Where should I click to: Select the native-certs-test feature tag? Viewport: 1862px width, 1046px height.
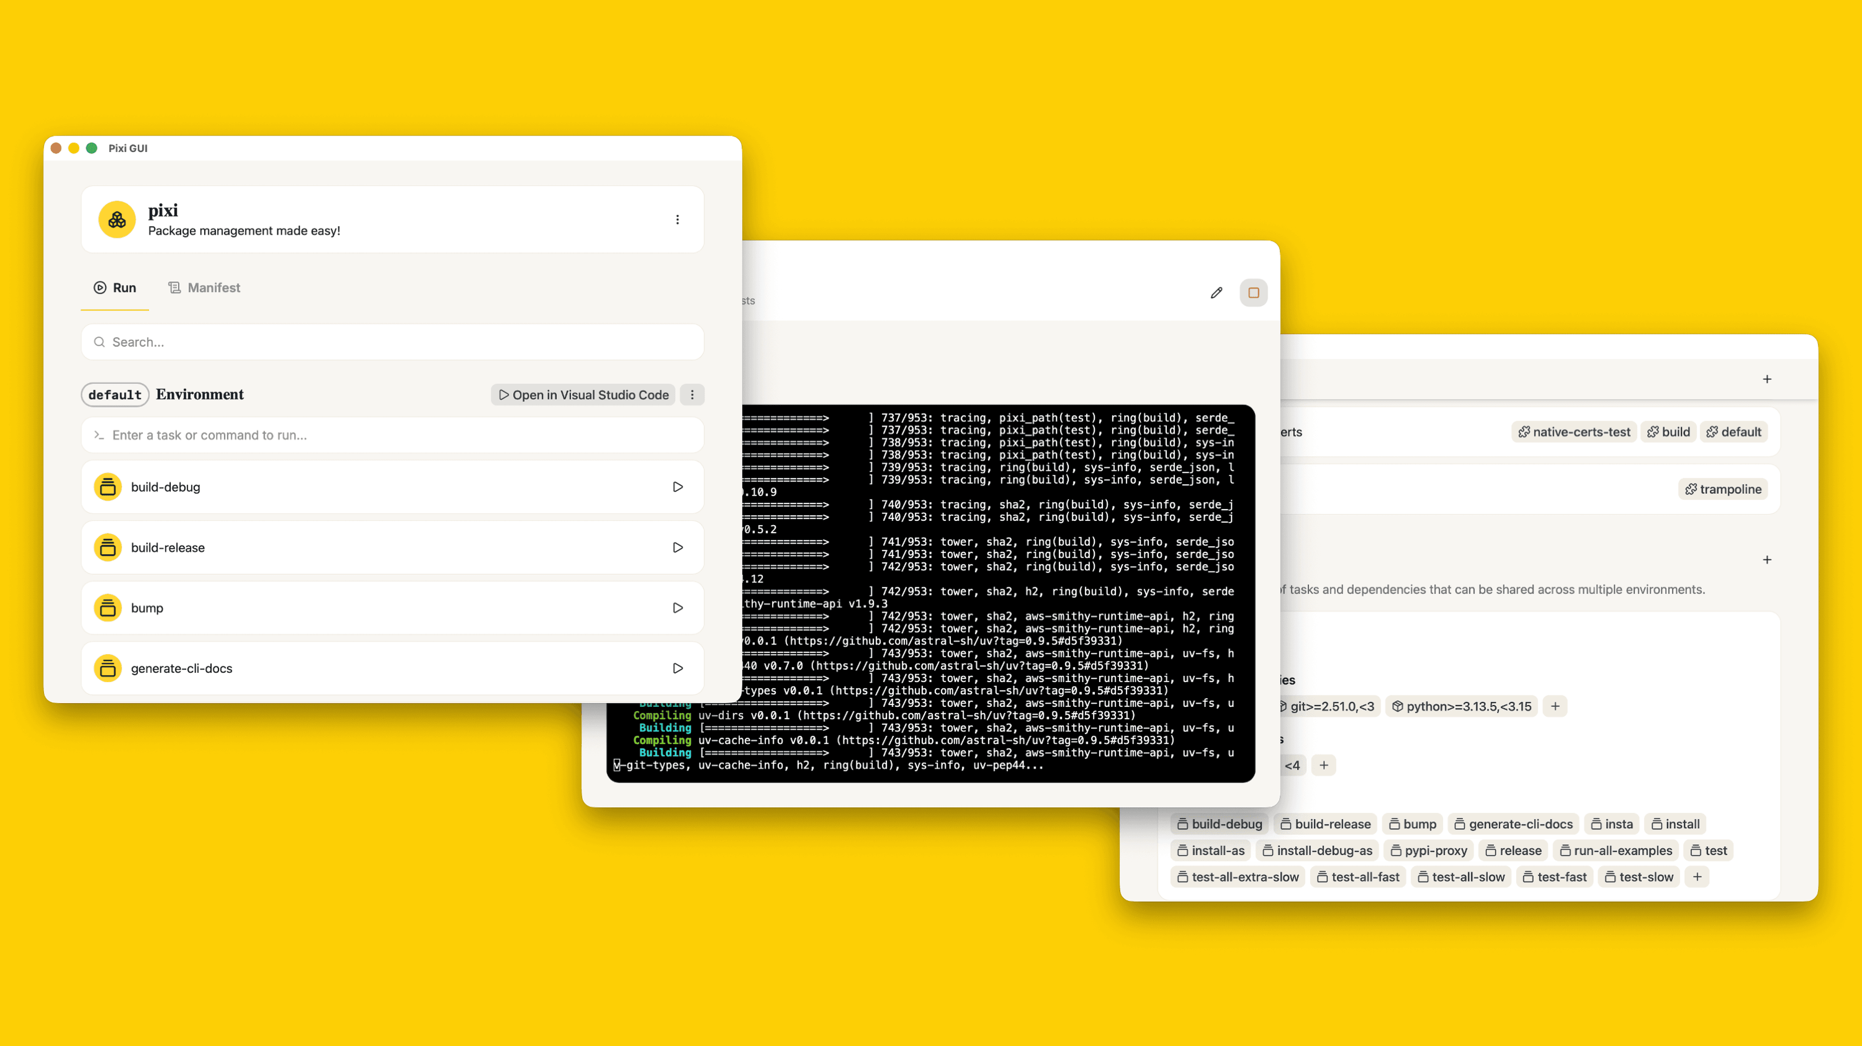pyautogui.click(x=1573, y=432)
